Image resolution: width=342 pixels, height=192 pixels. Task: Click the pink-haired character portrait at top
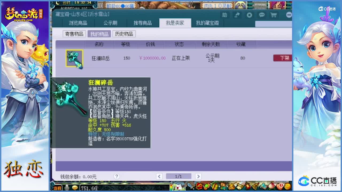(278, 5)
